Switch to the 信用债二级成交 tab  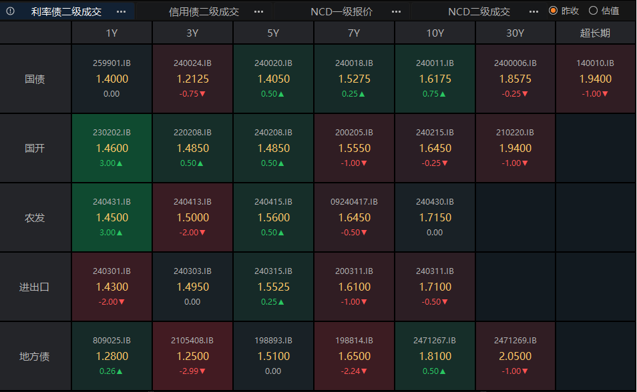(x=204, y=12)
